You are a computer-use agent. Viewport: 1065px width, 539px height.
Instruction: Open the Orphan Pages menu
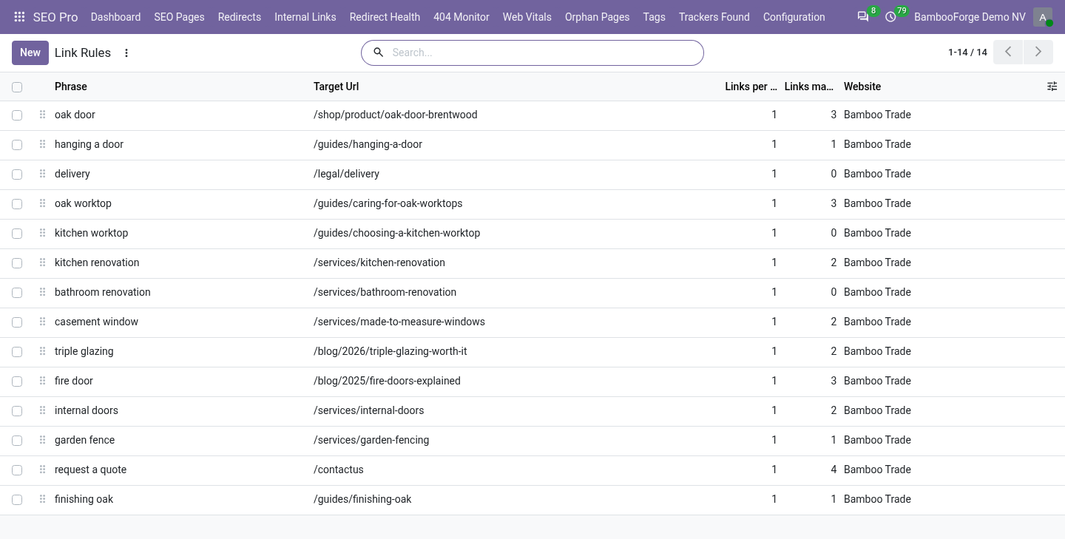597,17
